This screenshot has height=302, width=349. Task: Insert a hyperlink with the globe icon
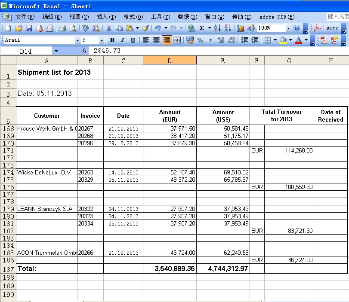[x=191, y=28]
